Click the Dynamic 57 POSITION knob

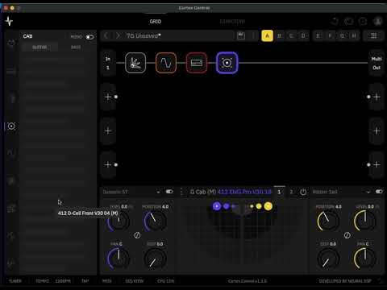click(155, 221)
